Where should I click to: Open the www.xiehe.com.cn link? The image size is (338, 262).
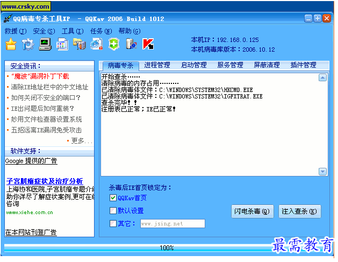click(30, 213)
